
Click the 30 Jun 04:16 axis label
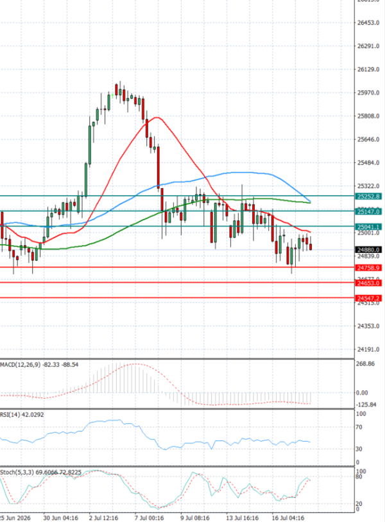click(61, 518)
